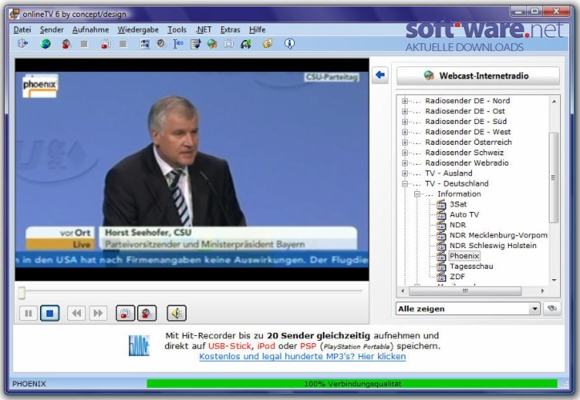Click the channel list horizontal scrollbar thumb
The width and height of the screenshot is (580, 400).
tap(465, 291)
